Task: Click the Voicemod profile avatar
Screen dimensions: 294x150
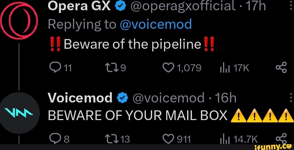Action: (x=19, y=112)
